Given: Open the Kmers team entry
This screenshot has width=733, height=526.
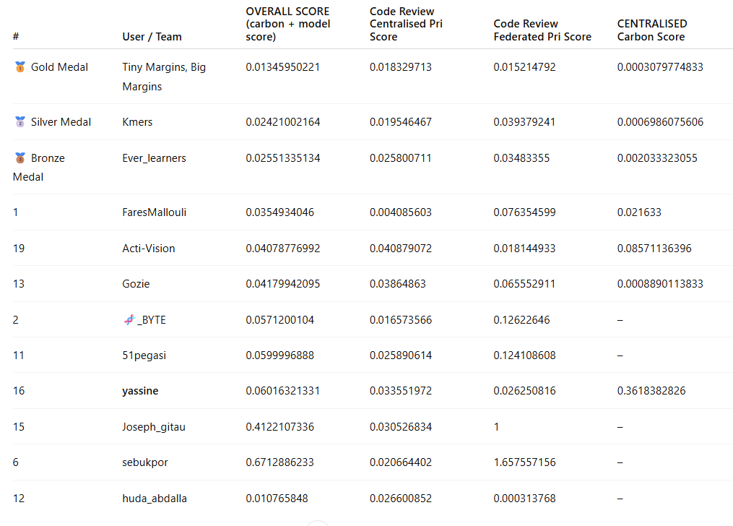Looking at the screenshot, I should [137, 122].
